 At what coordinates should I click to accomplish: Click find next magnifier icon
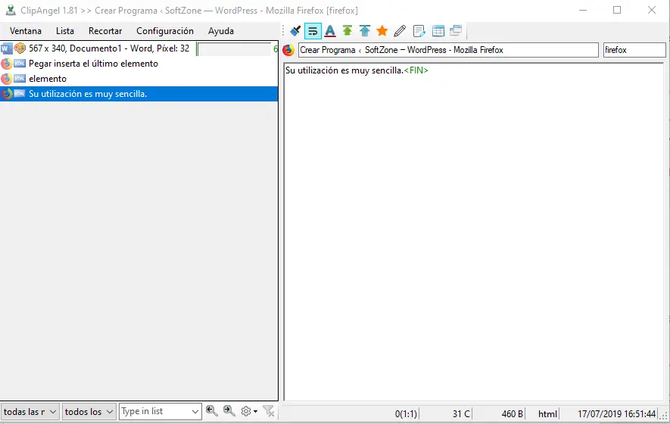click(x=229, y=411)
